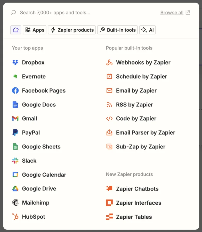The width and height of the screenshot is (202, 232).
Task: Select the HubSpot sprocket icon
Action: 15,217
